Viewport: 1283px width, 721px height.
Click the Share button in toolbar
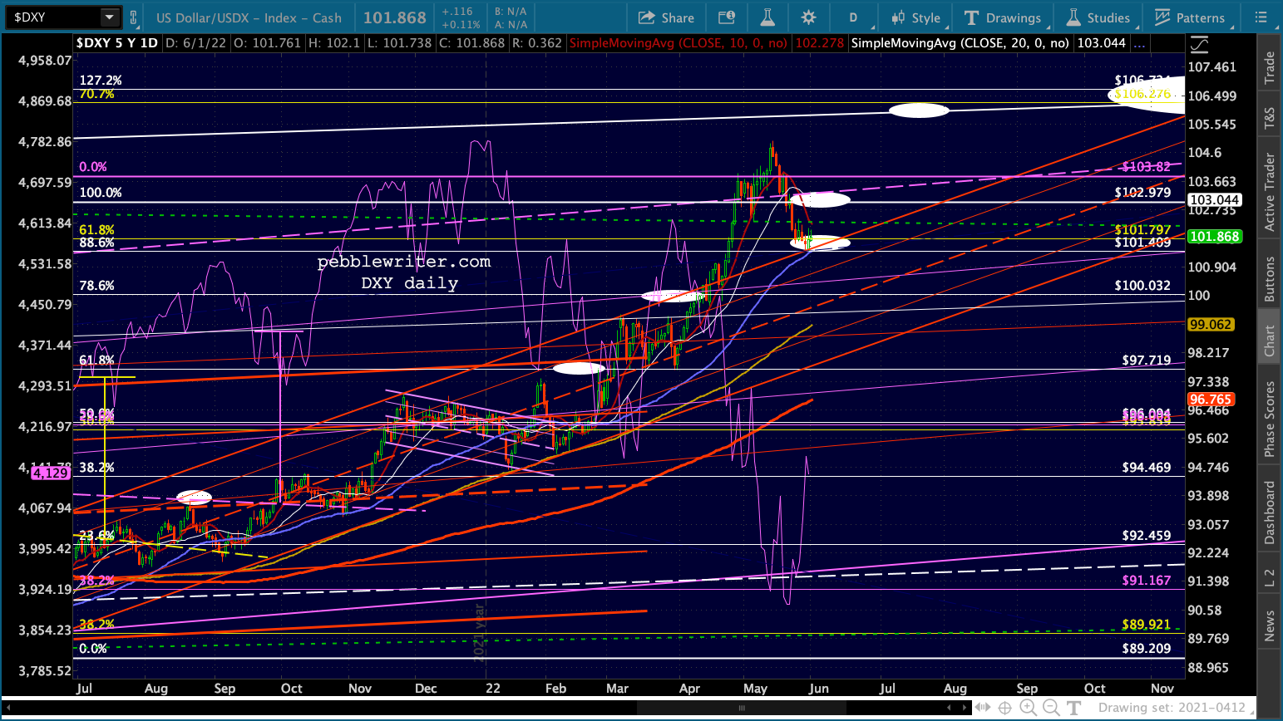tap(666, 17)
